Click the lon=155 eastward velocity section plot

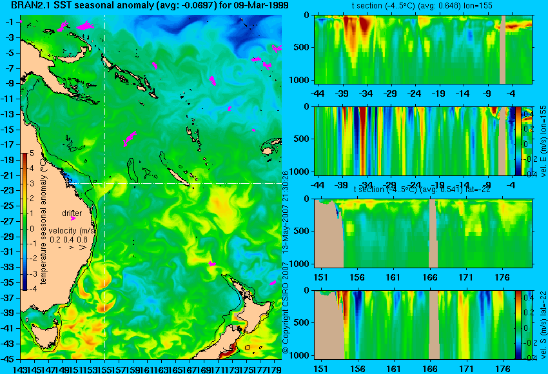point(415,141)
